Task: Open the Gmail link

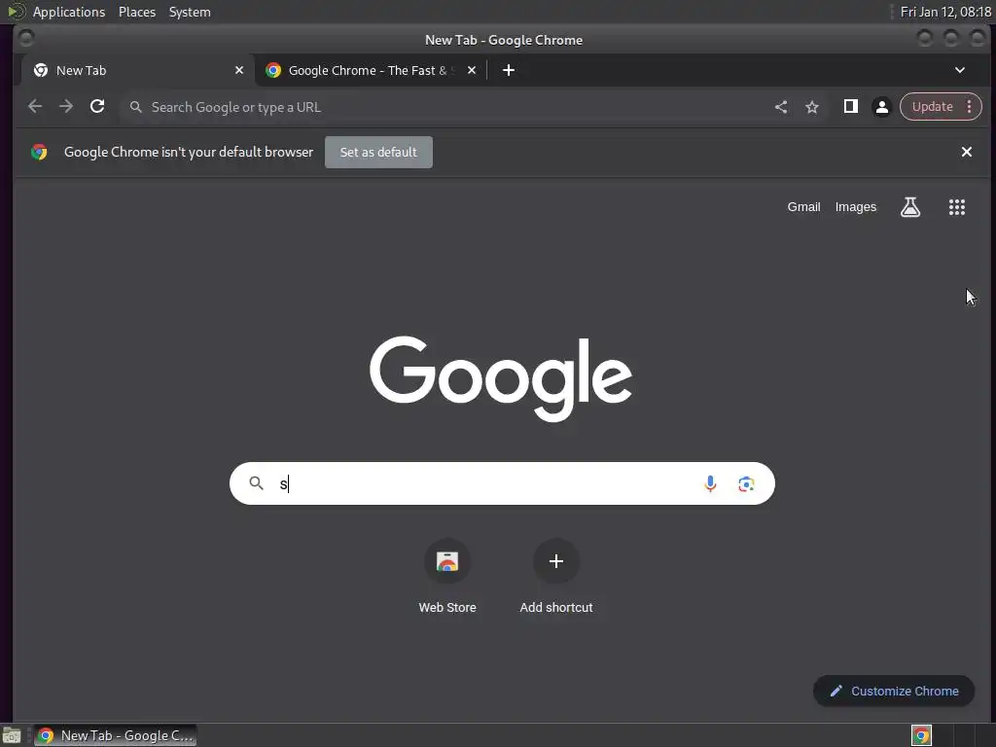Action: coord(803,207)
